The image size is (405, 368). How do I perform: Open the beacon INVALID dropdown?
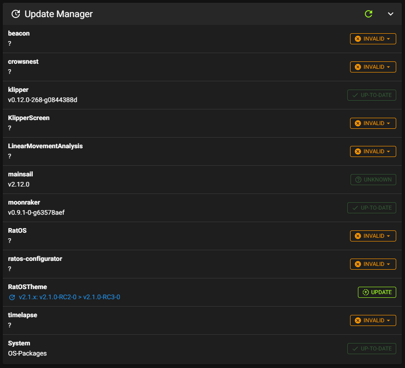click(x=373, y=39)
